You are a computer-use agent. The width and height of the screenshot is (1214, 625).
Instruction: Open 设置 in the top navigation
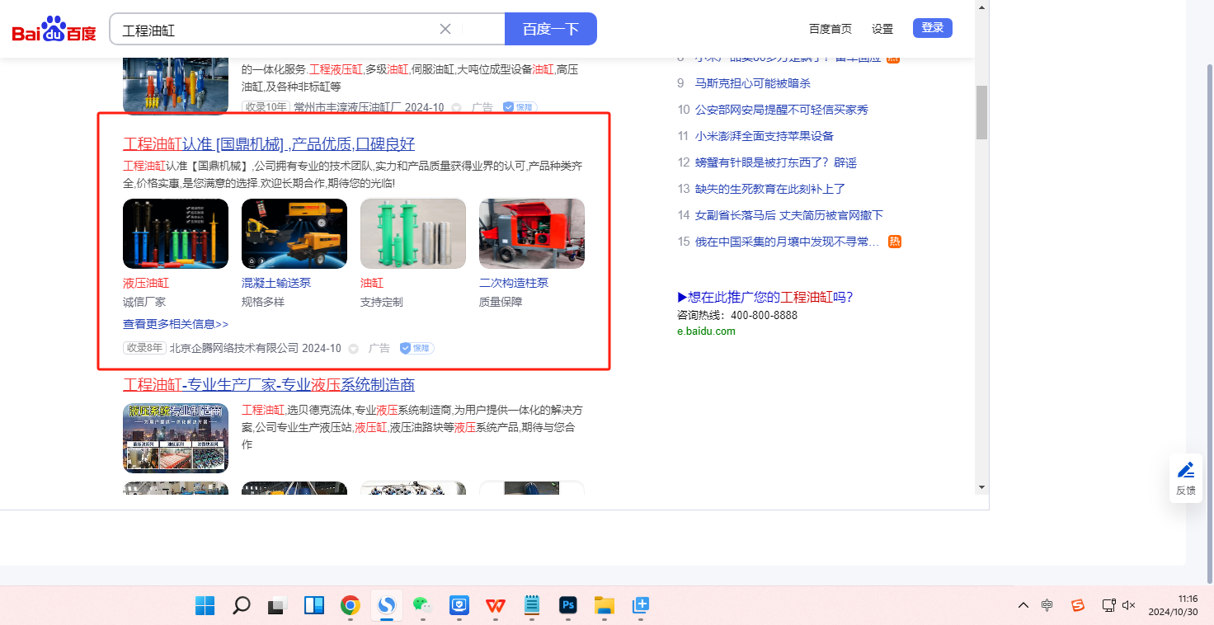[882, 29]
